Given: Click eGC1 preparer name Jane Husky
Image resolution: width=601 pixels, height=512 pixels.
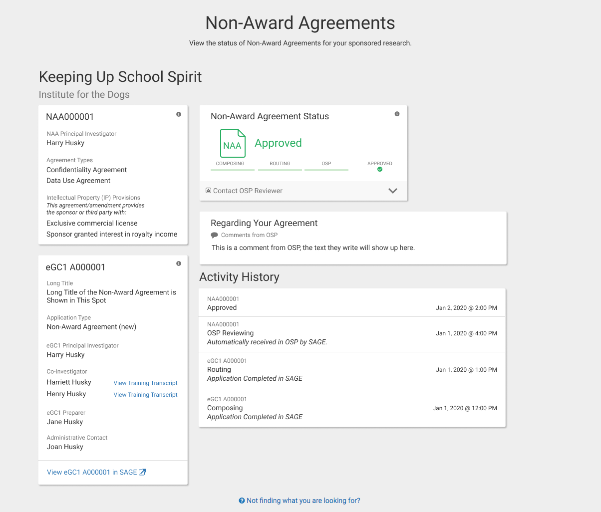Looking at the screenshot, I should (x=65, y=422).
